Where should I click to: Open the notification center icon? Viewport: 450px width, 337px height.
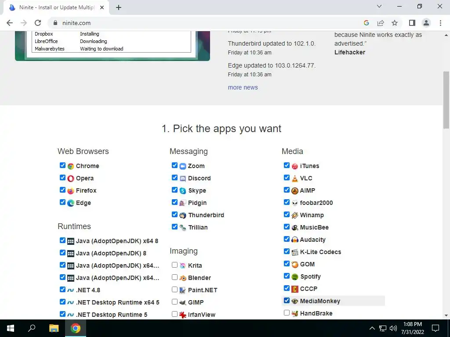(x=435, y=328)
